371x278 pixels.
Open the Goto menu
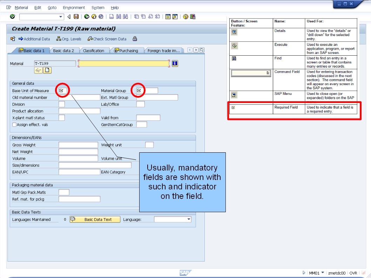(52, 7)
